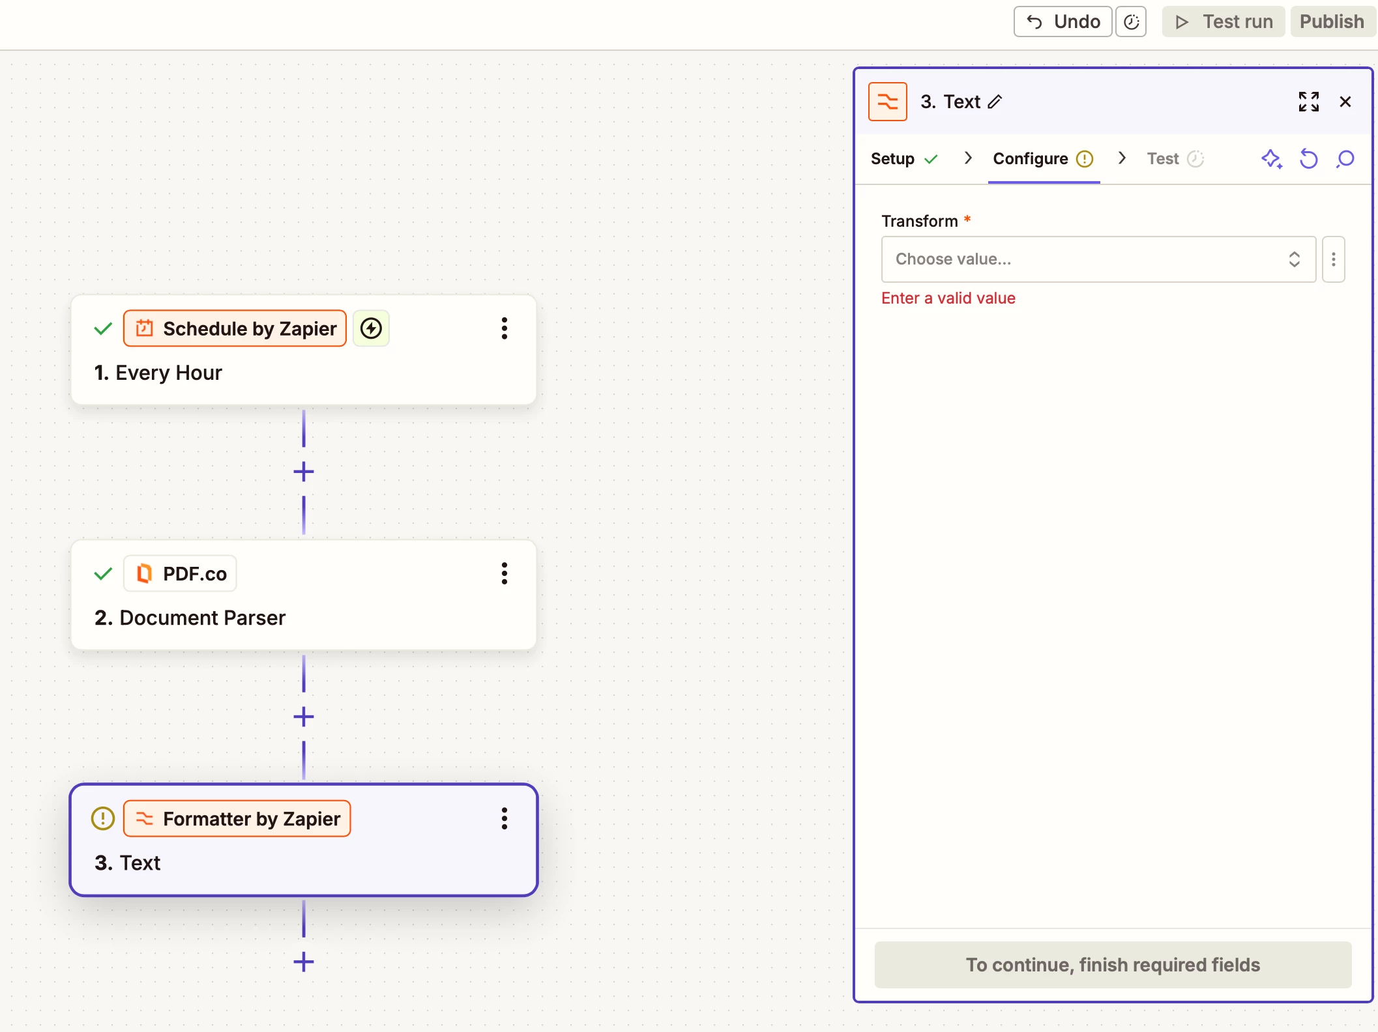
Task: Click the trigger lightning bolt icon
Action: pos(371,328)
